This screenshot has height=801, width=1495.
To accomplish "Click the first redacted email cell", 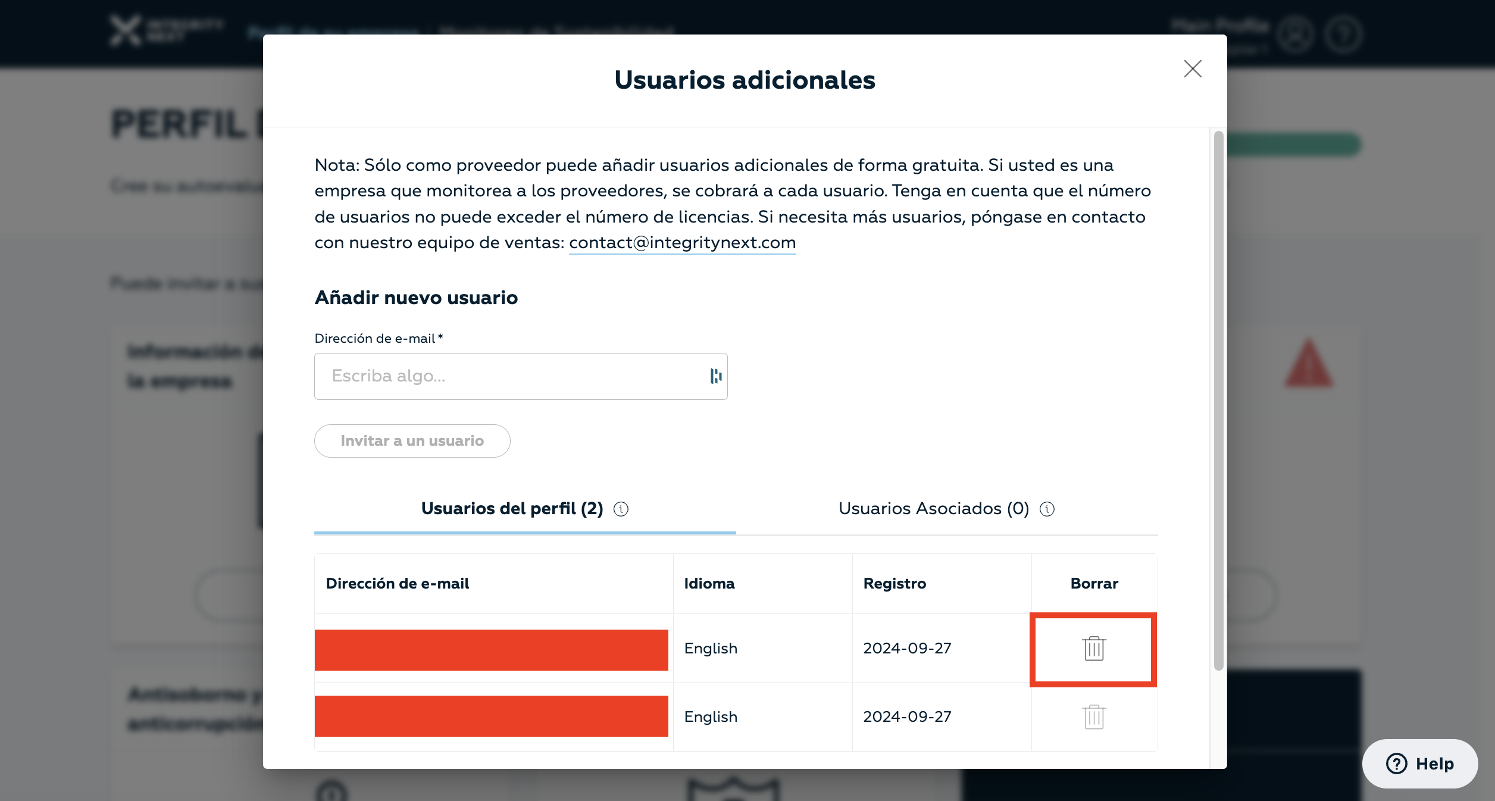I will [x=491, y=650].
